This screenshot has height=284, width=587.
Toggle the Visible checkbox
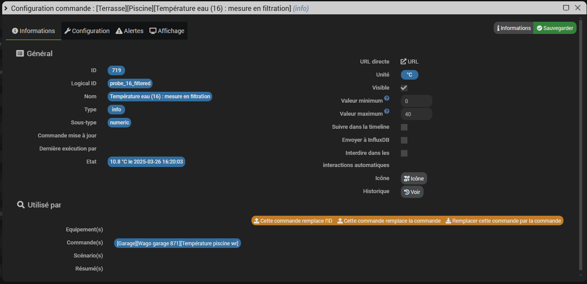tap(404, 88)
